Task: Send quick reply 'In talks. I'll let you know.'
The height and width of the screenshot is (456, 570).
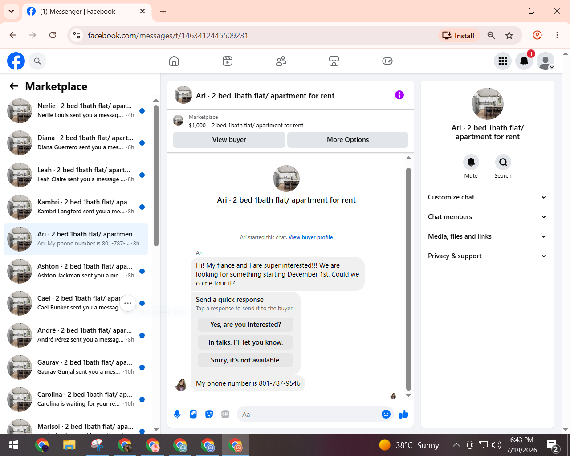Action: (246, 342)
